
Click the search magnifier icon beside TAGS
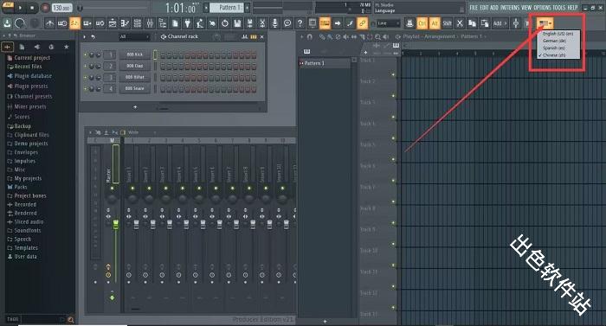(x=71, y=319)
